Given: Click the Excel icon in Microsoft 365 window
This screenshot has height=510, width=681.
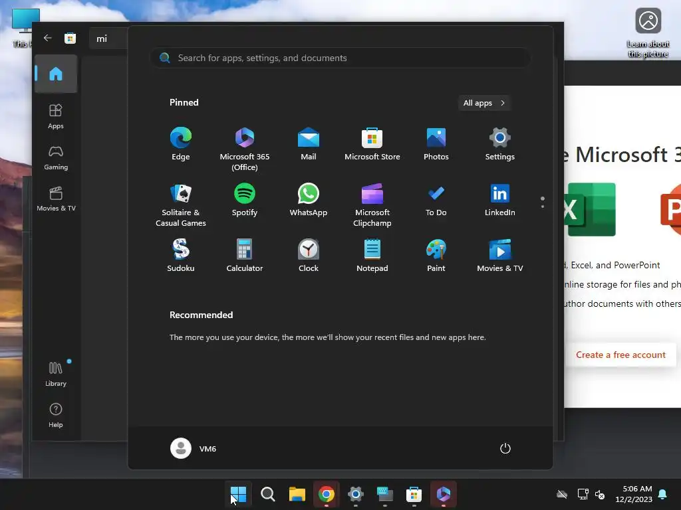Looking at the screenshot, I should [x=590, y=210].
